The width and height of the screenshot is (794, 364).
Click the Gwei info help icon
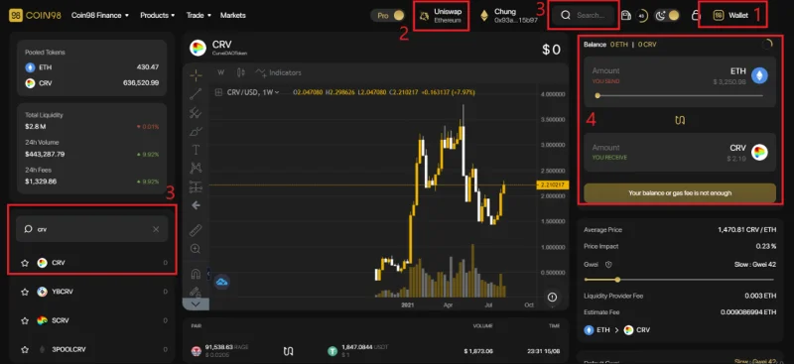[x=608, y=264]
